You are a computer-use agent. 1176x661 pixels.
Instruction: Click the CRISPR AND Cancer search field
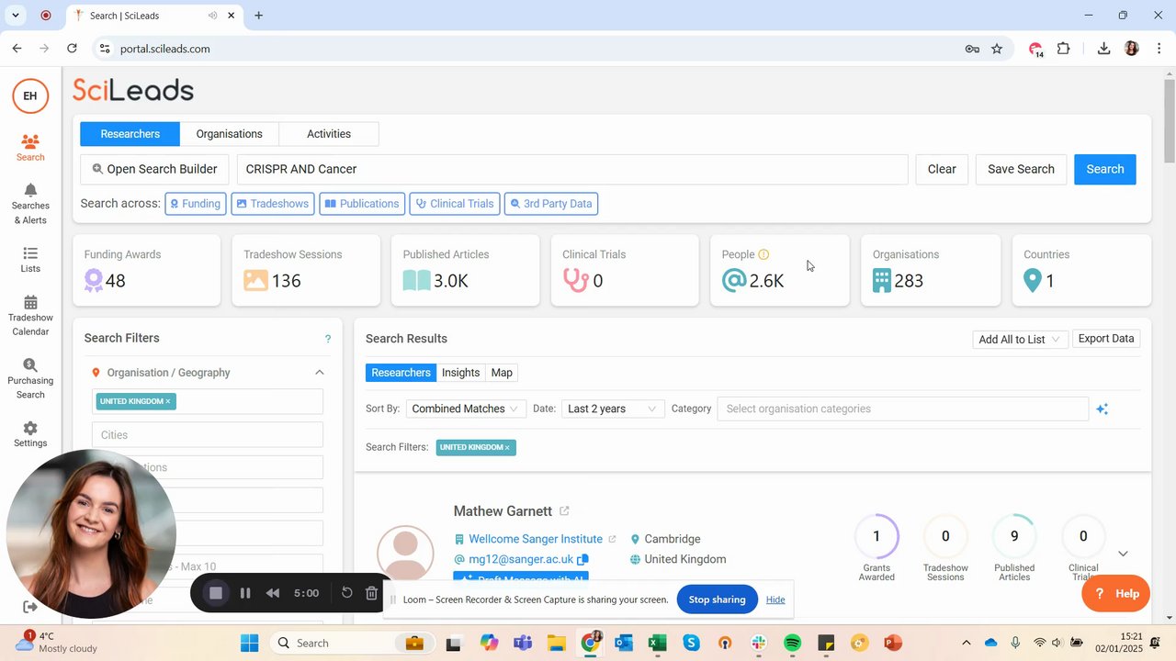pyautogui.click(x=572, y=169)
